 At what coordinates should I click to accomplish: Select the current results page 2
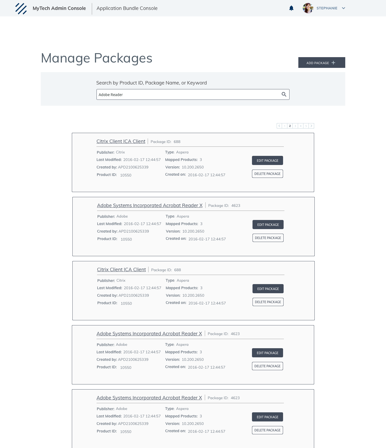(x=290, y=126)
